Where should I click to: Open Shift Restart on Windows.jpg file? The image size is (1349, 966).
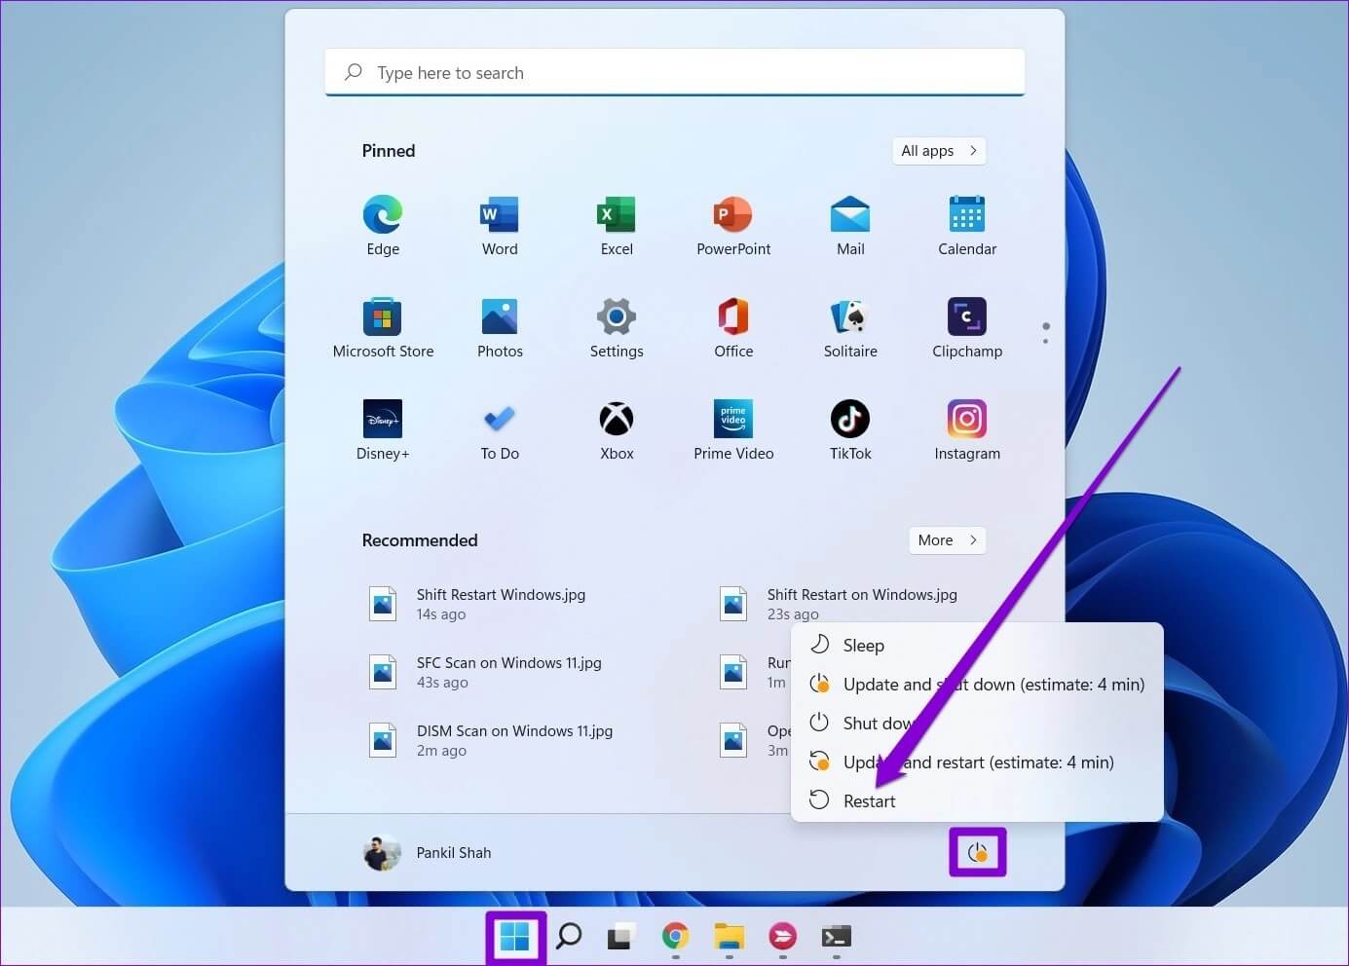coord(839,604)
